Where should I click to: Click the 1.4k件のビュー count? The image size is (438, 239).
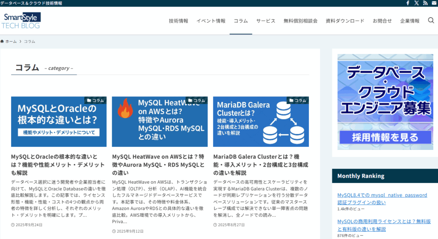351,209
